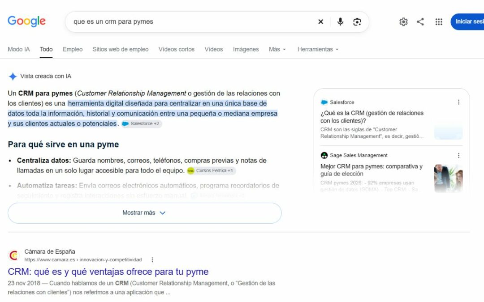Screen dimensions: 484x302
Task: Click the 'Vista creada con IA' label
Action: [46, 76]
